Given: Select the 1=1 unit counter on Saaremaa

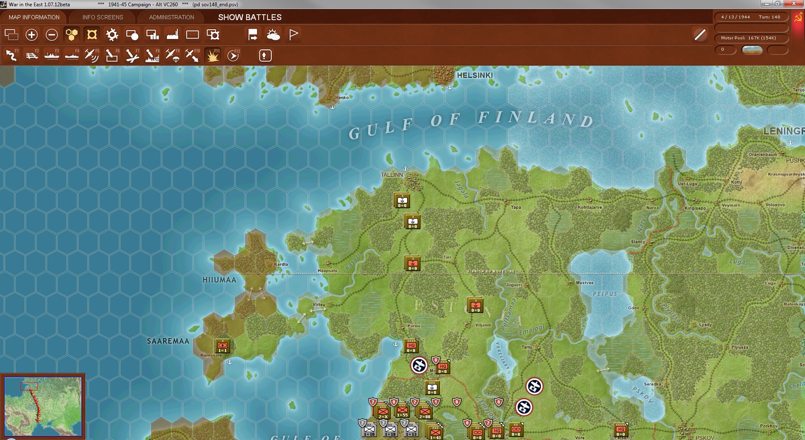Looking at the screenshot, I should 222,346.
